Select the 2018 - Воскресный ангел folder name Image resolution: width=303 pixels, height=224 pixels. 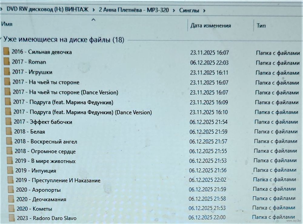tap(46, 142)
